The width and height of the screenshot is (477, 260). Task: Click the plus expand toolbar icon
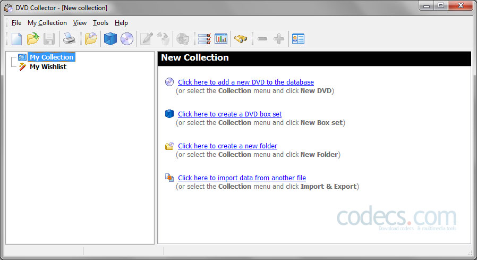coord(279,39)
